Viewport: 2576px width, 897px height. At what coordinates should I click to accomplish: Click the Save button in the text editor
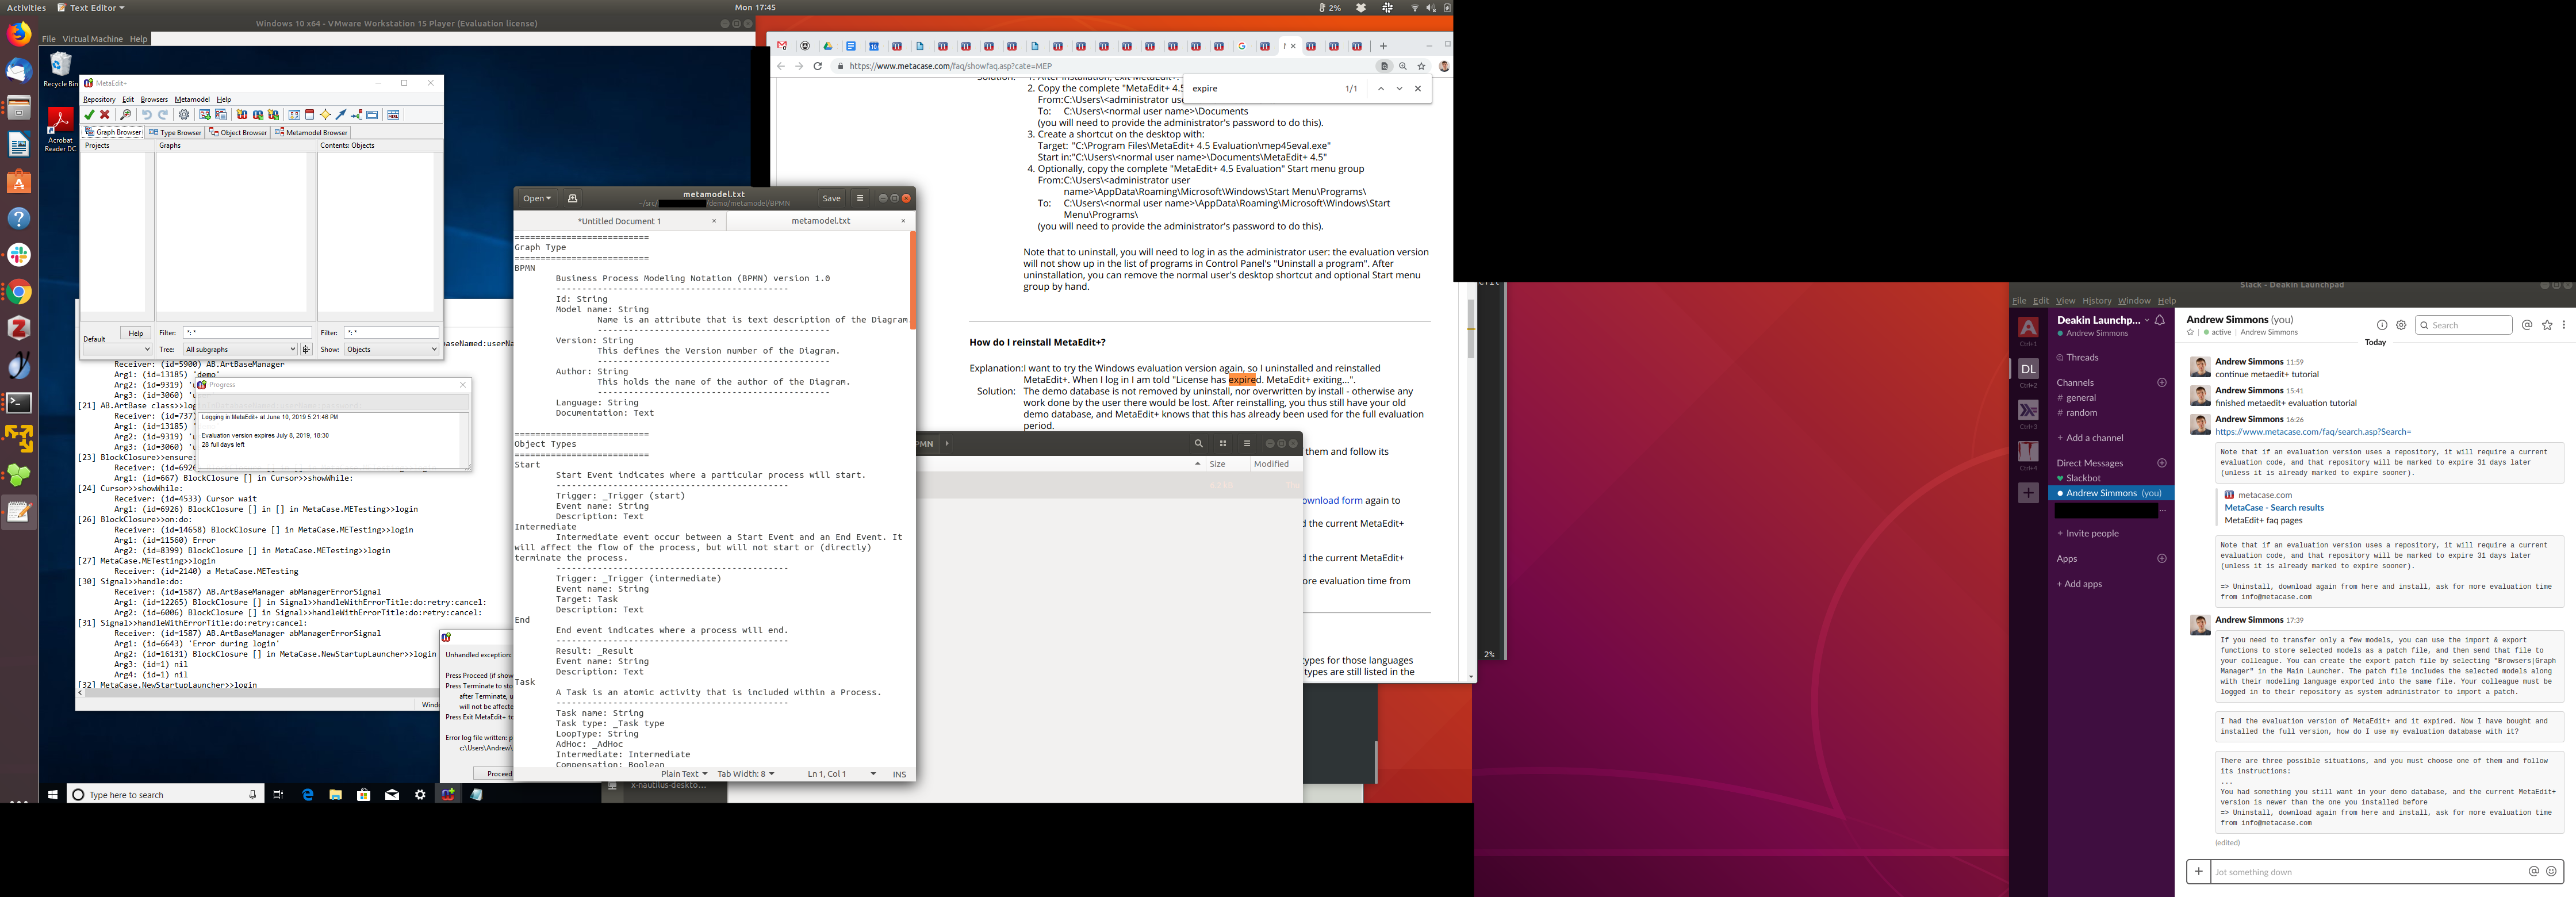click(x=831, y=198)
